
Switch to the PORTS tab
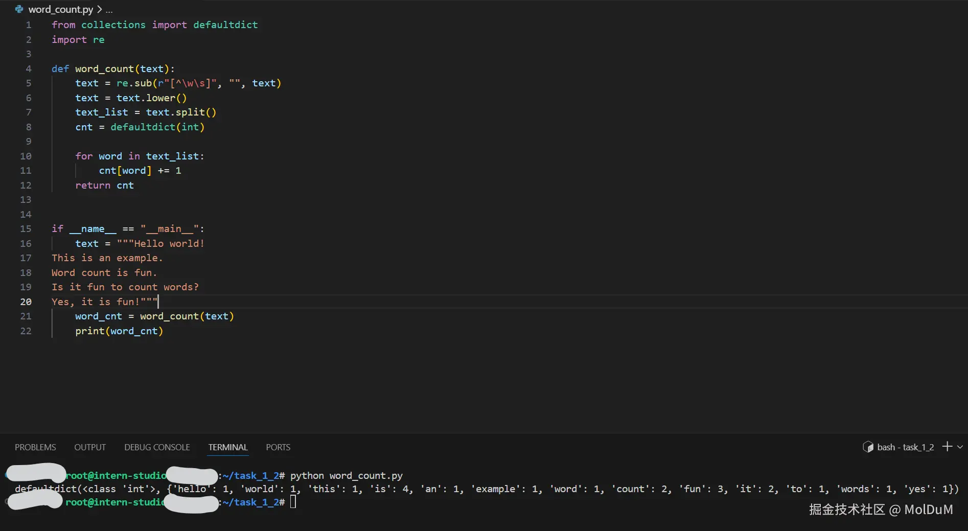click(x=278, y=447)
